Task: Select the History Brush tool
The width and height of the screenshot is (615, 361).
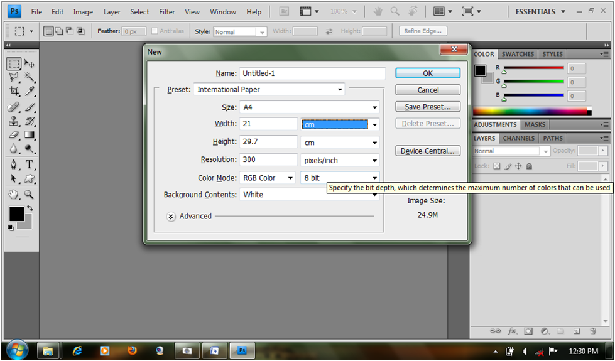Action: click(30, 121)
